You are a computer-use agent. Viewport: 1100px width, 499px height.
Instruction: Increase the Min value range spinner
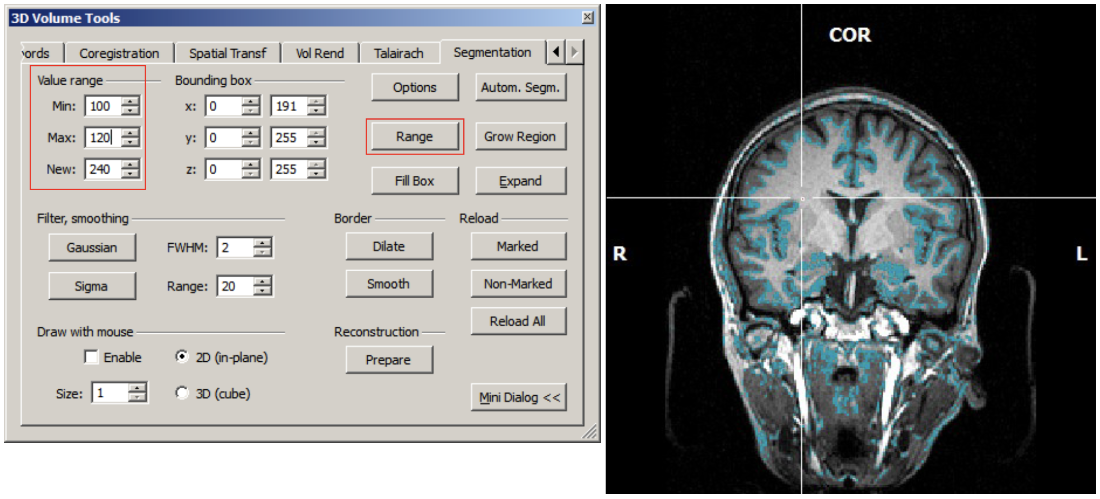(x=130, y=101)
